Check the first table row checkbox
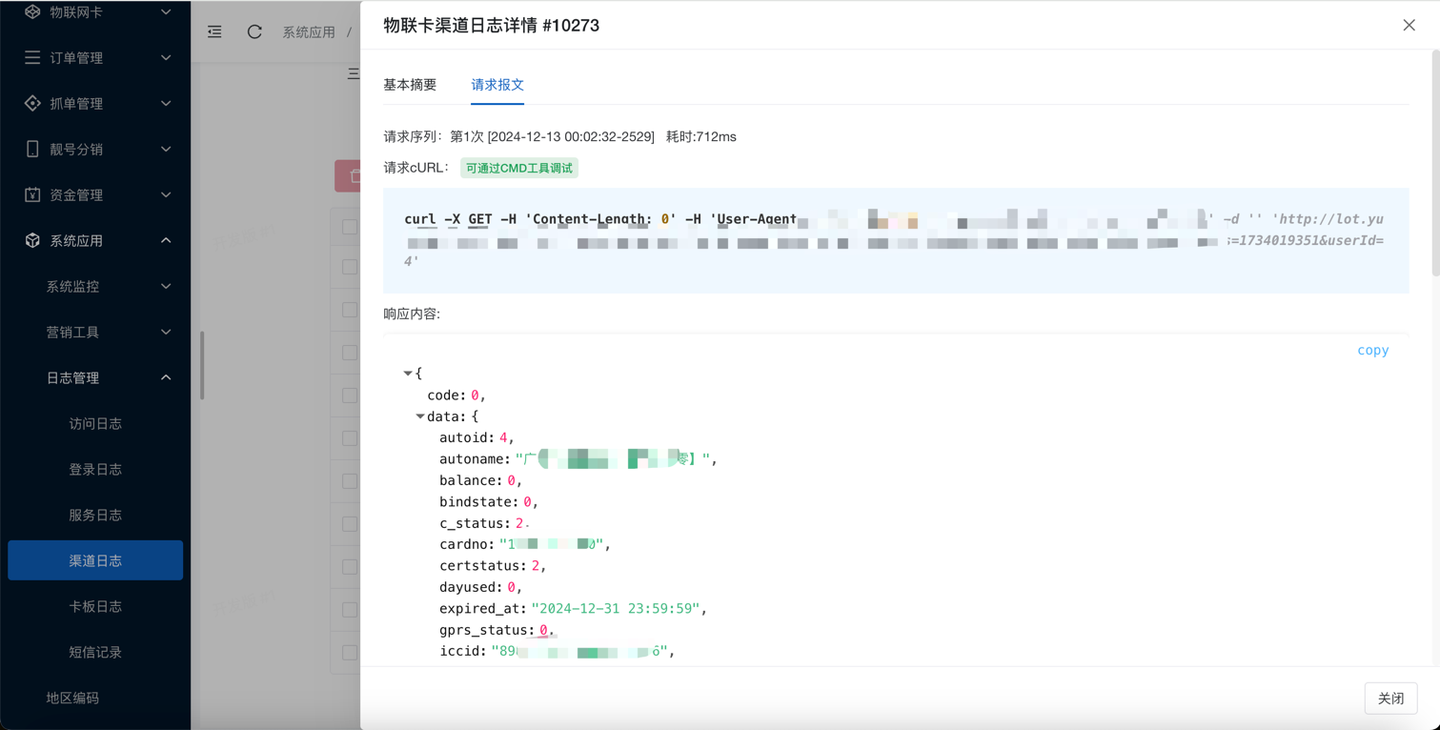 pos(350,267)
